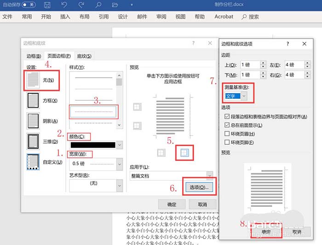Screen dimensions: 322x245
Task: Open the 引用 ribbon tab
Action: coord(103,17)
